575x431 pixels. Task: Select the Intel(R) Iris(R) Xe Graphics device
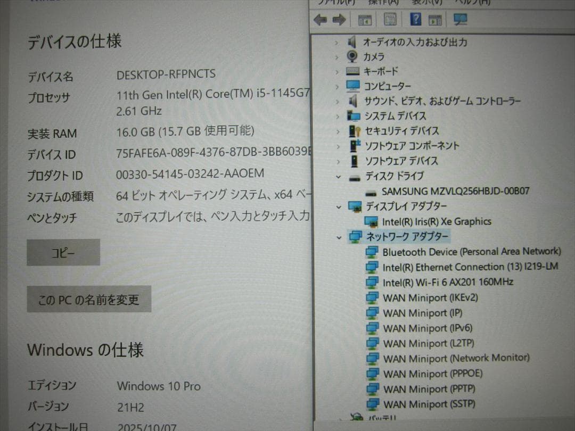pyautogui.click(x=437, y=221)
